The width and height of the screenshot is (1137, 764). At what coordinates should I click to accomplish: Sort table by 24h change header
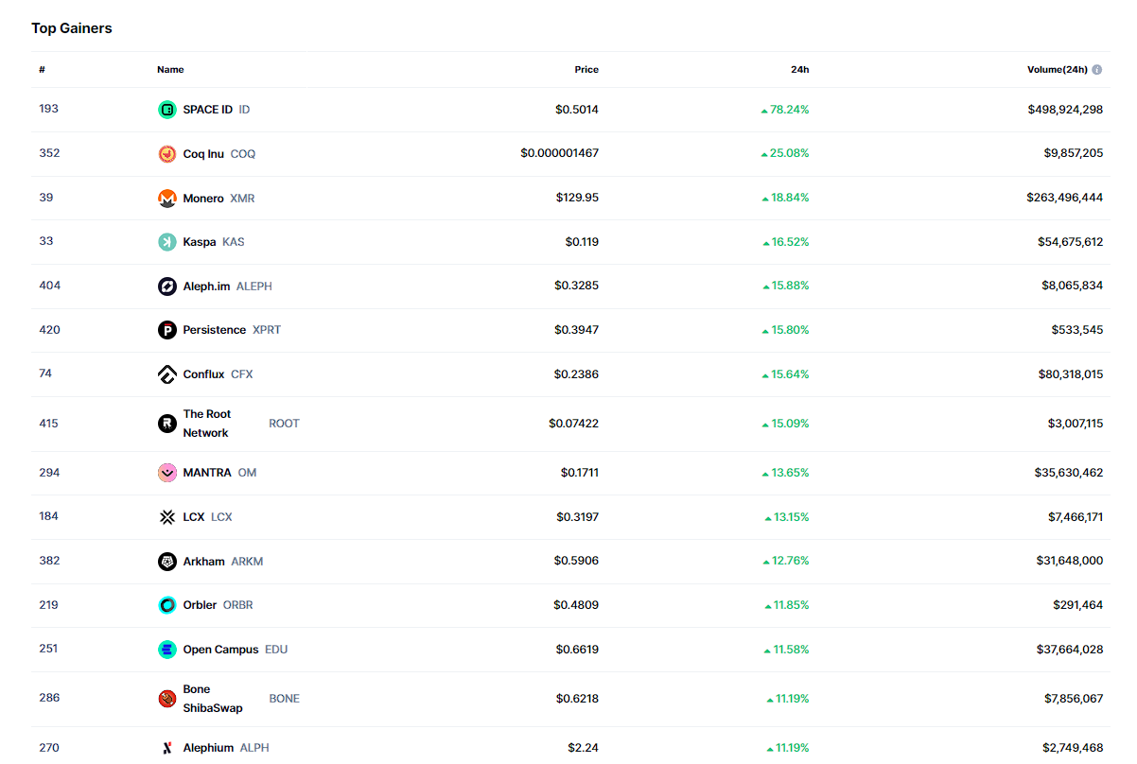[x=799, y=70]
